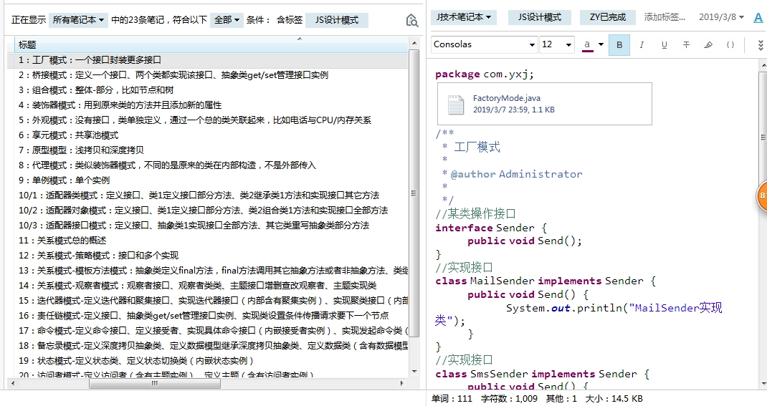
Task: Click the note list scroll-up arrow
Action: (x=414, y=43)
